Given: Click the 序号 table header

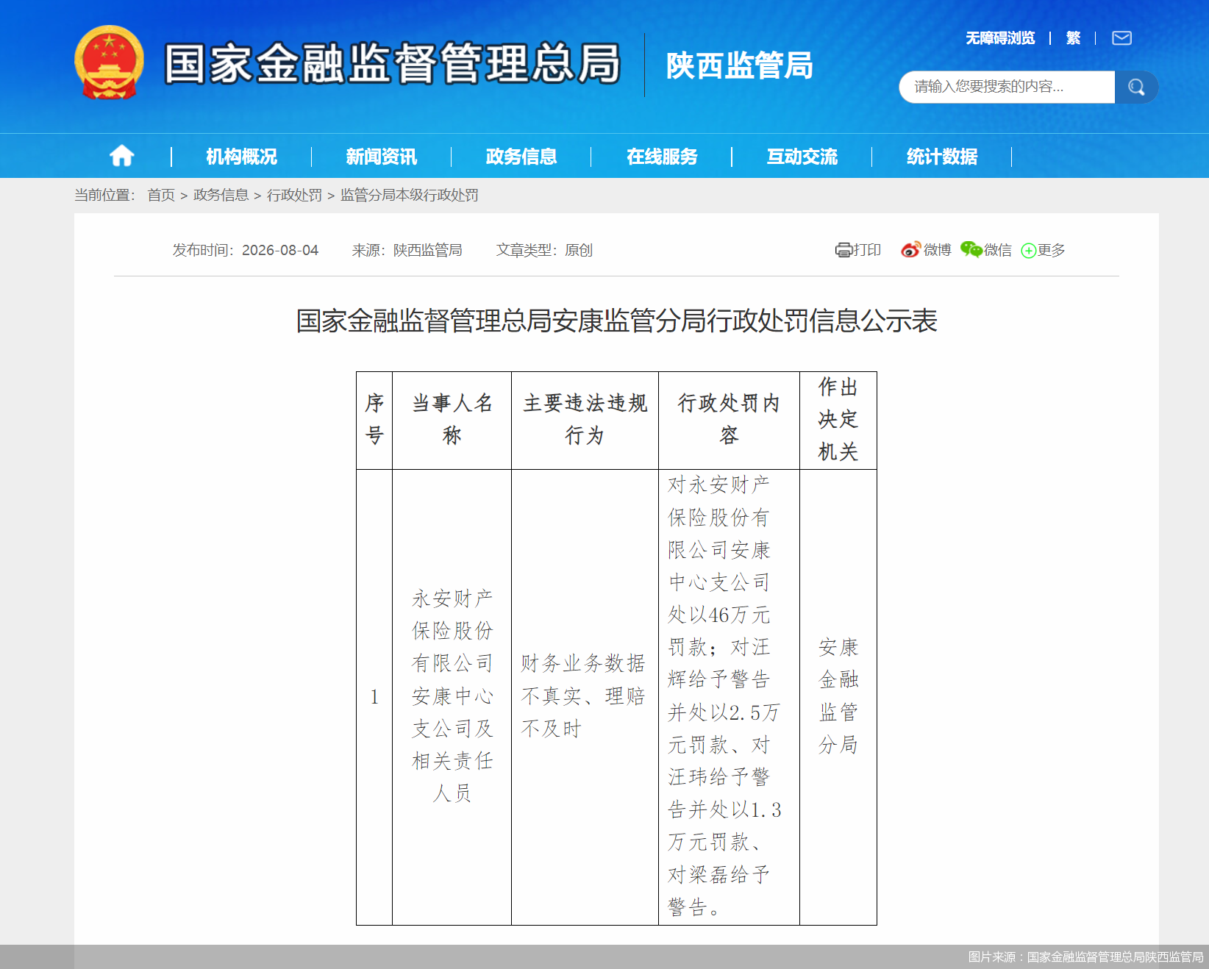Looking at the screenshot, I should point(374,420).
